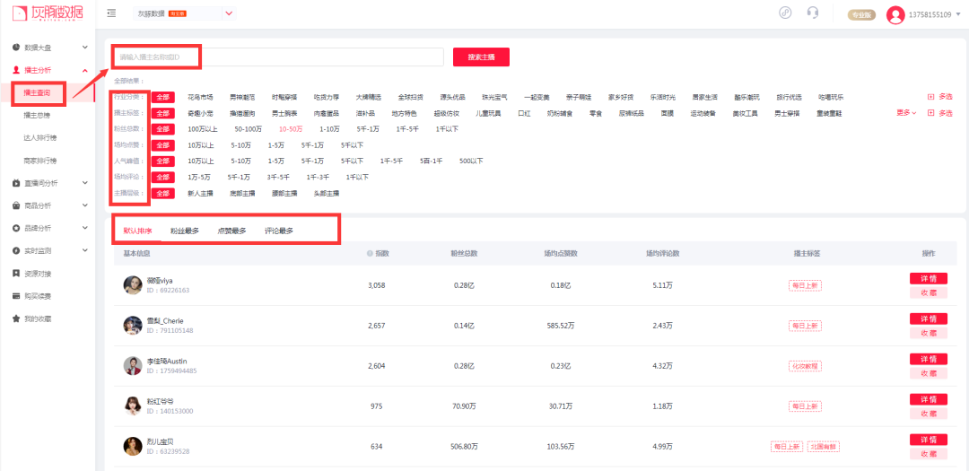Click the red 搜索主播 button
Screen dimensions: 969x471
tap(481, 57)
